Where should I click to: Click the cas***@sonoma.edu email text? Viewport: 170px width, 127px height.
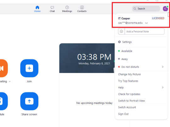pyautogui.click(x=130, y=23)
